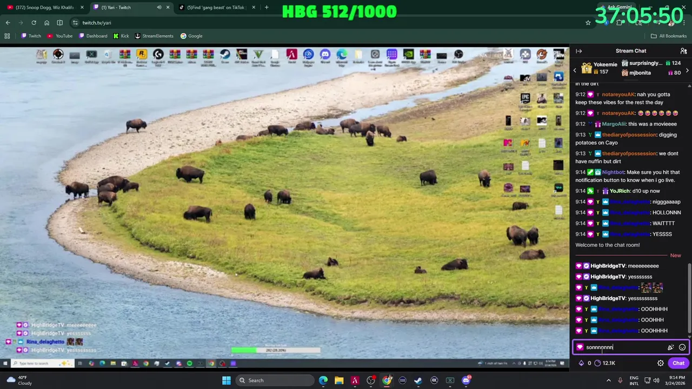
Task: Bookmark this page with the star
Action: coord(588,23)
